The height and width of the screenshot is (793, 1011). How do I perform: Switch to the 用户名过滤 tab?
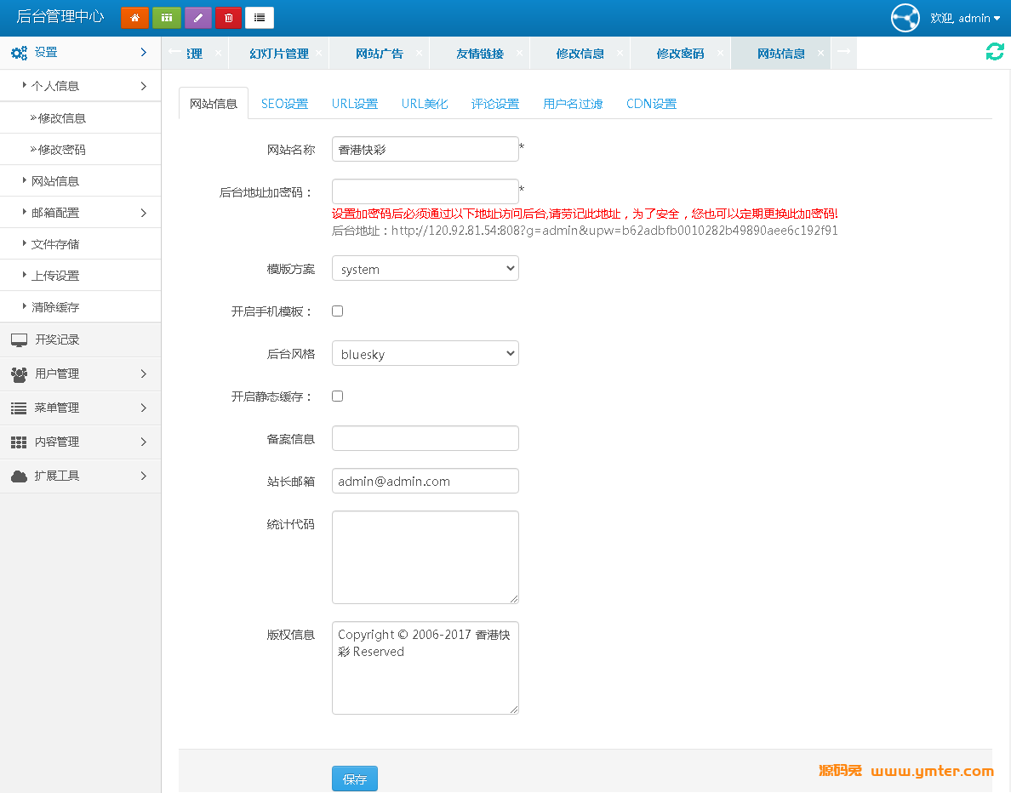tap(573, 104)
